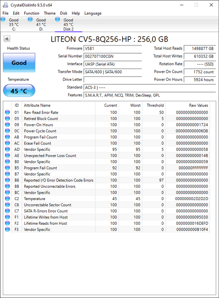Image resolution: width=219 pixels, height=298 pixels.
Task: Open the Language menu
Action: [x=93, y=13]
